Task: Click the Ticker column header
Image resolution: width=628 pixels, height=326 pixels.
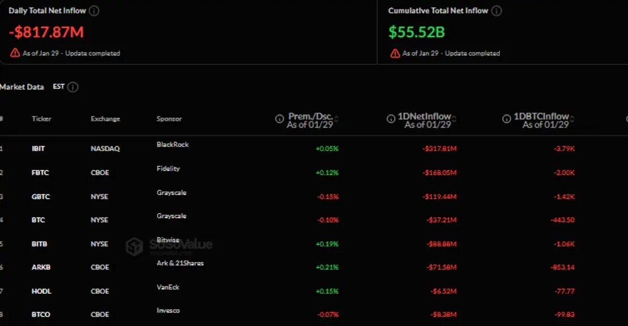Action: [41, 119]
